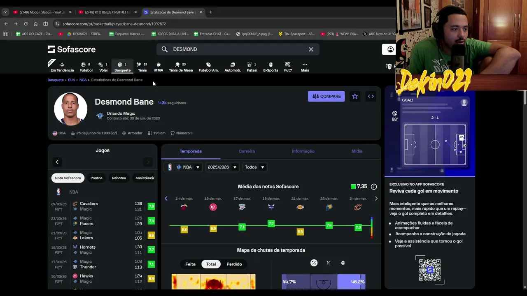Select Perdido shot map option
Viewport: 527px width, 296px height.
coord(234,264)
